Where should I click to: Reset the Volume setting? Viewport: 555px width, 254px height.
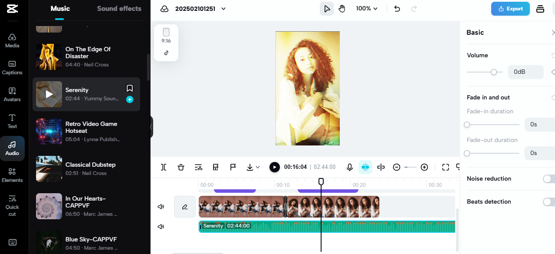tap(553, 56)
